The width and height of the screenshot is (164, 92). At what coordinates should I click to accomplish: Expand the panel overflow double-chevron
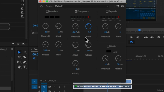click(x=12, y=49)
